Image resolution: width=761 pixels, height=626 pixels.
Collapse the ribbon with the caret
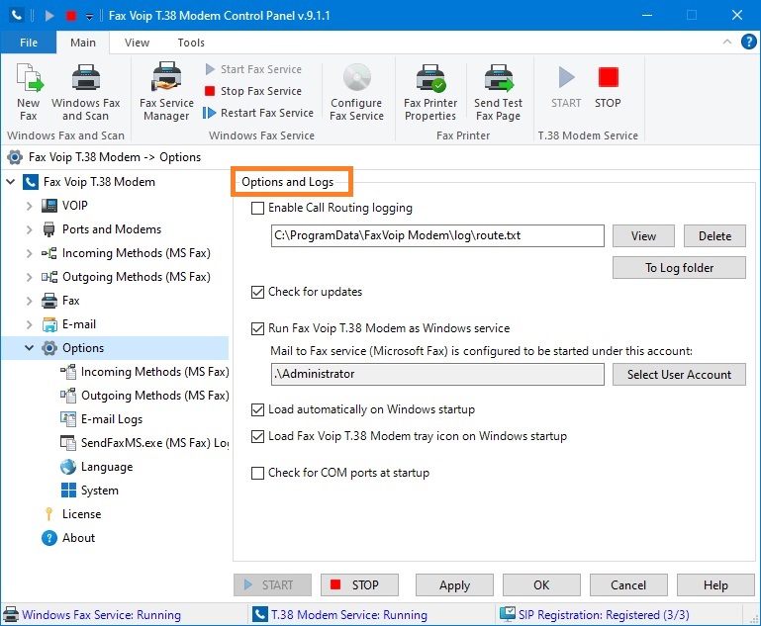727,42
